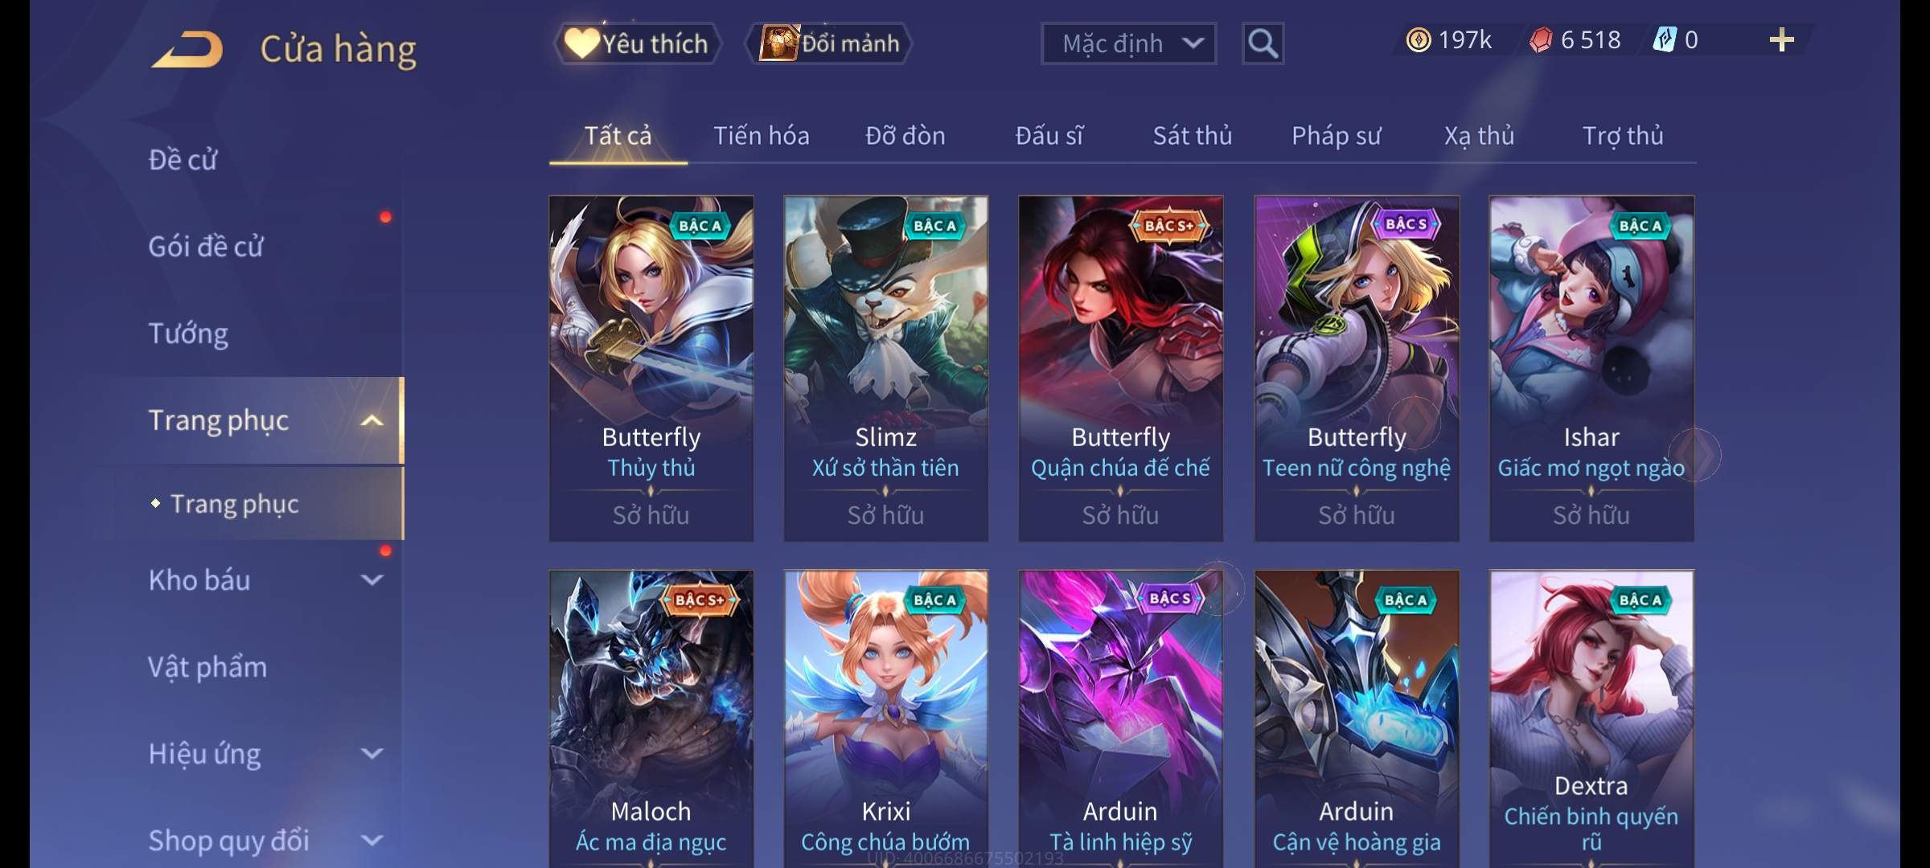Open the search magnifier icon
The height and width of the screenshot is (868, 1930).
click(x=1263, y=43)
